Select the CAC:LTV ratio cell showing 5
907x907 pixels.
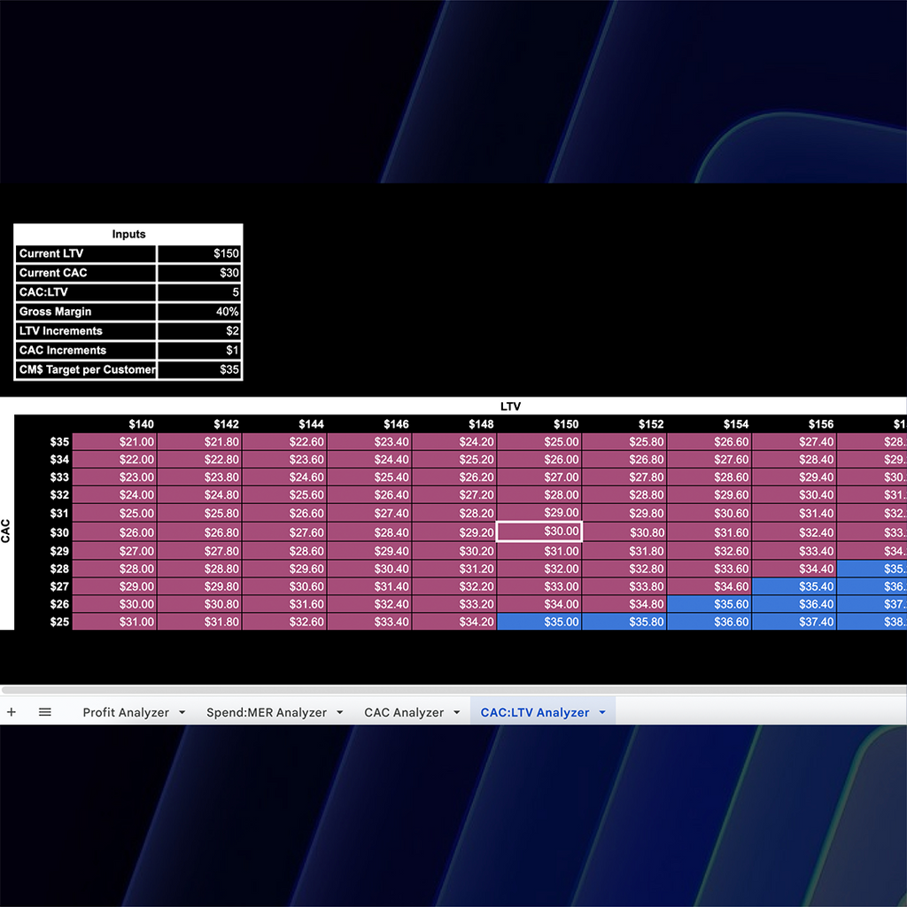[x=199, y=291]
